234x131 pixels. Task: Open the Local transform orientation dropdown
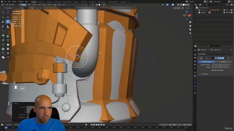point(86,5)
